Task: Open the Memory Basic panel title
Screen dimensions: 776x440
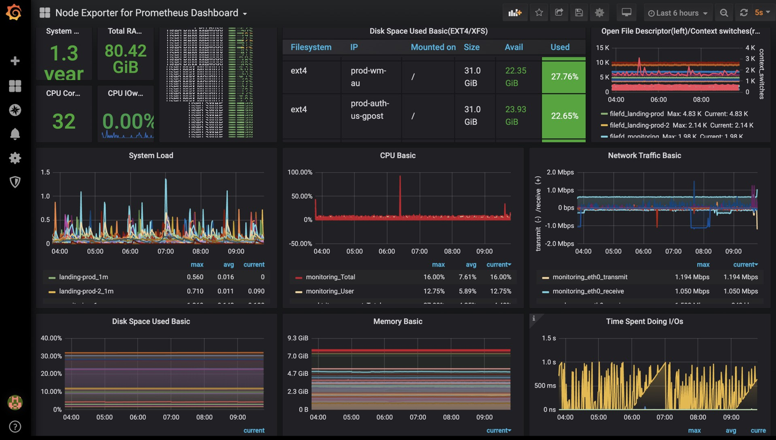Action: [398, 321]
